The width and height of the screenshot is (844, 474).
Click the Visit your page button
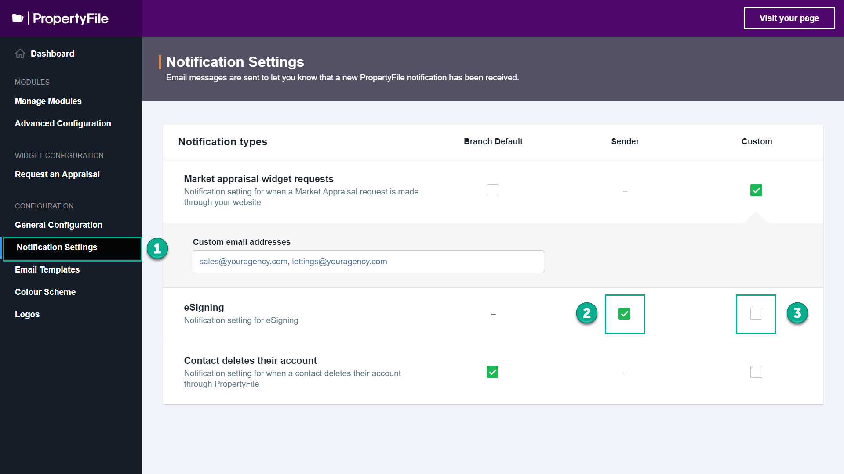789,18
